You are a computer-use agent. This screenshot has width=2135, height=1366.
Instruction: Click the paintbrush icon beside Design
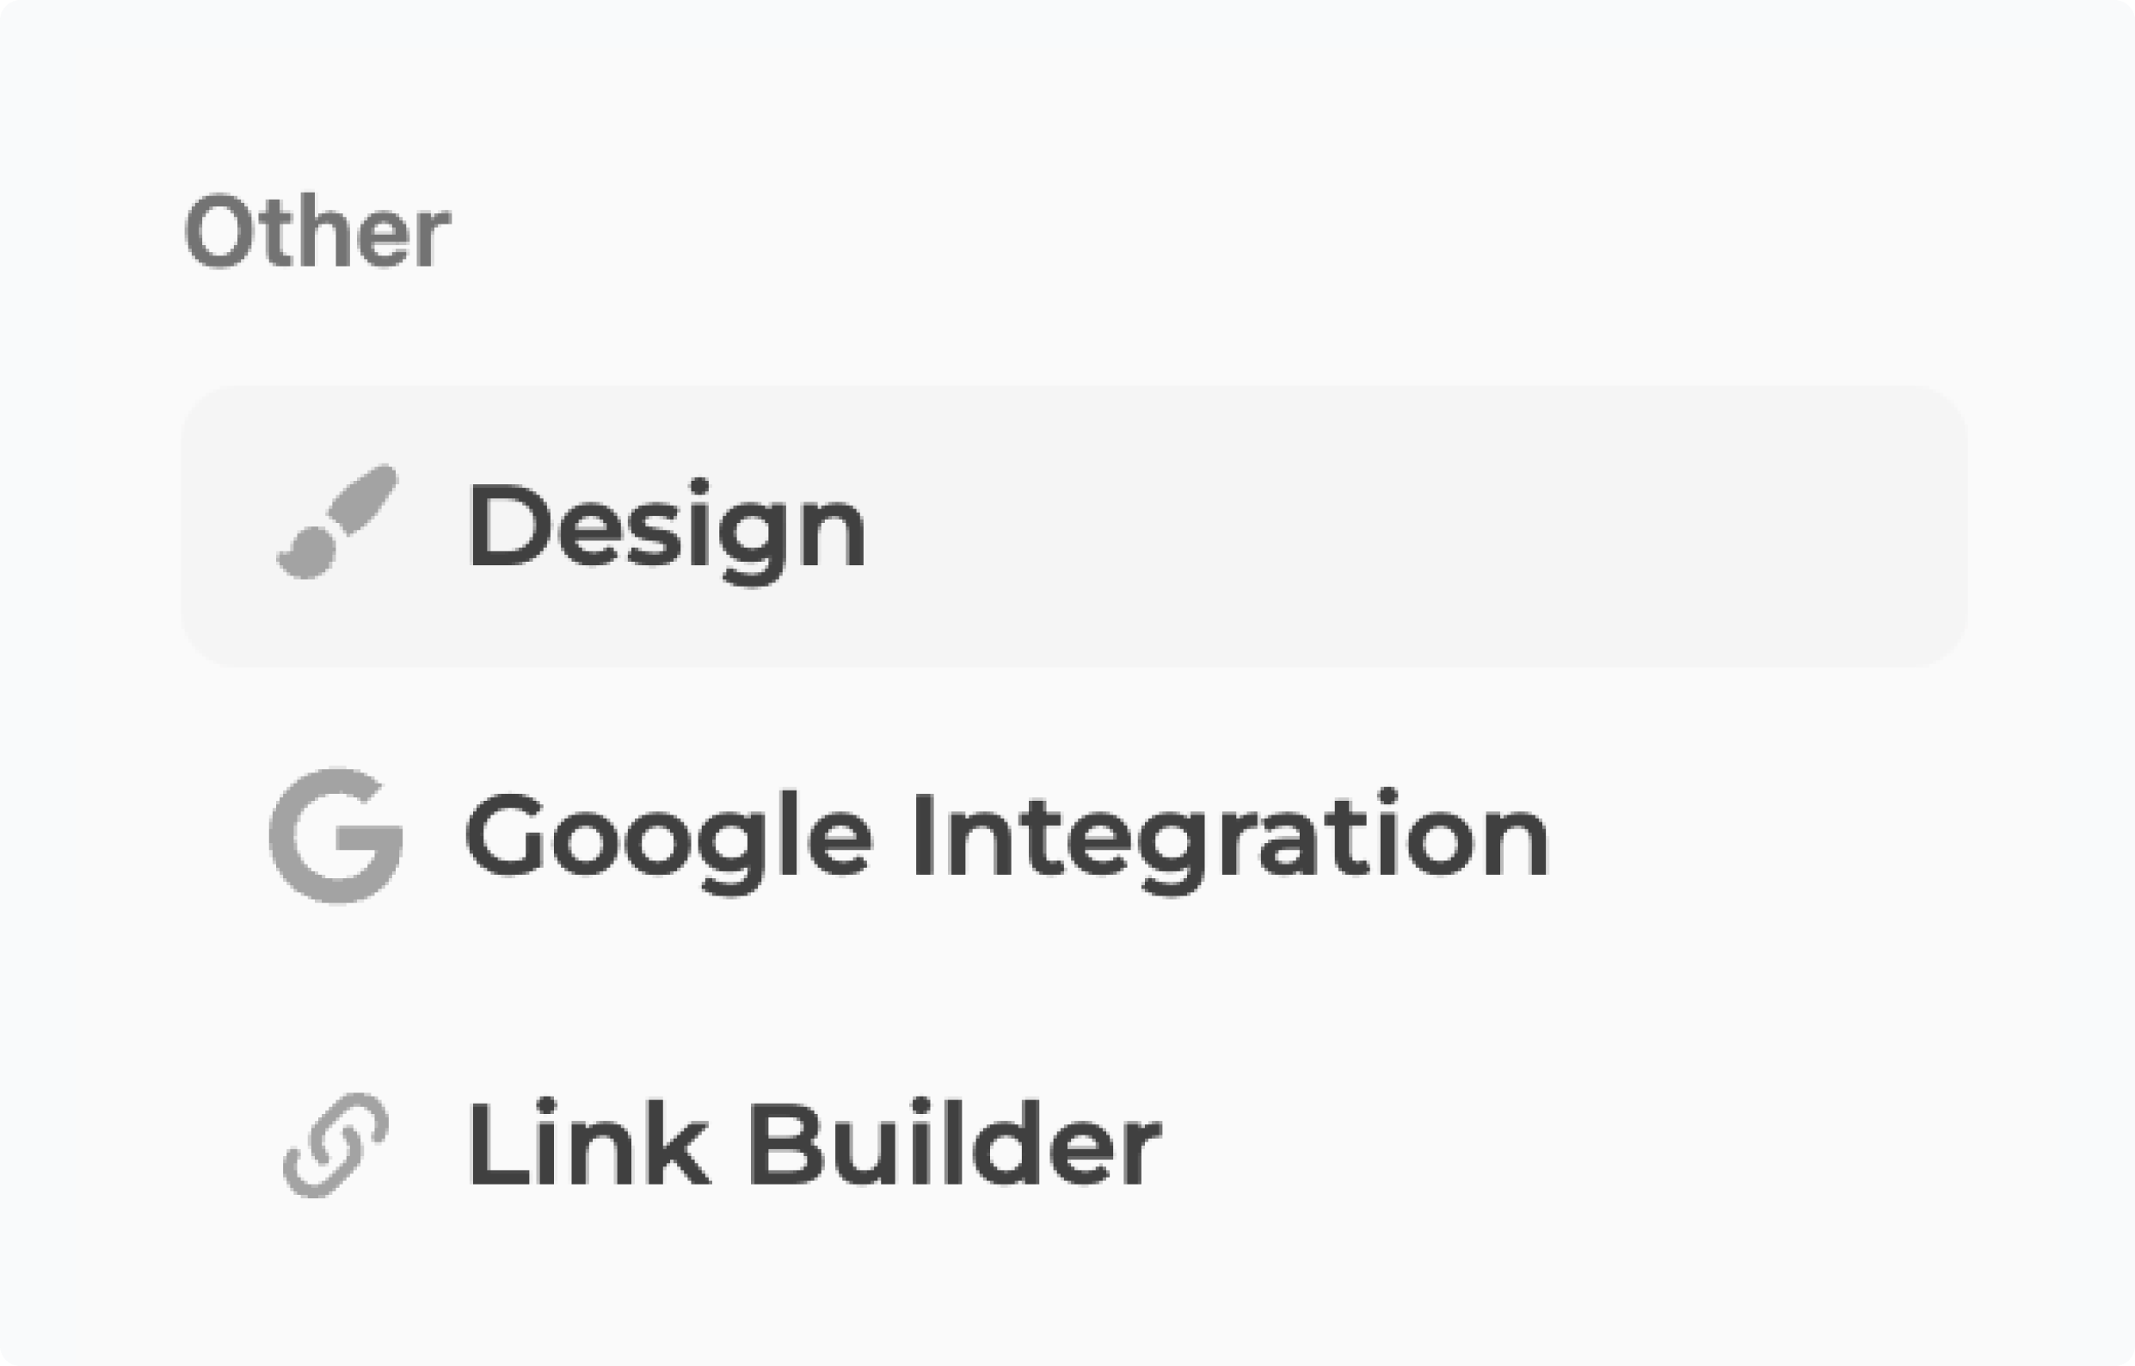pyautogui.click(x=337, y=522)
